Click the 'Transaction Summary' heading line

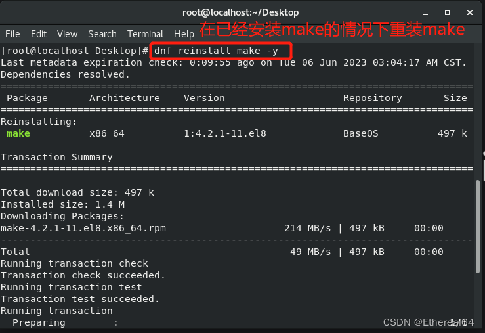[x=56, y=157]
